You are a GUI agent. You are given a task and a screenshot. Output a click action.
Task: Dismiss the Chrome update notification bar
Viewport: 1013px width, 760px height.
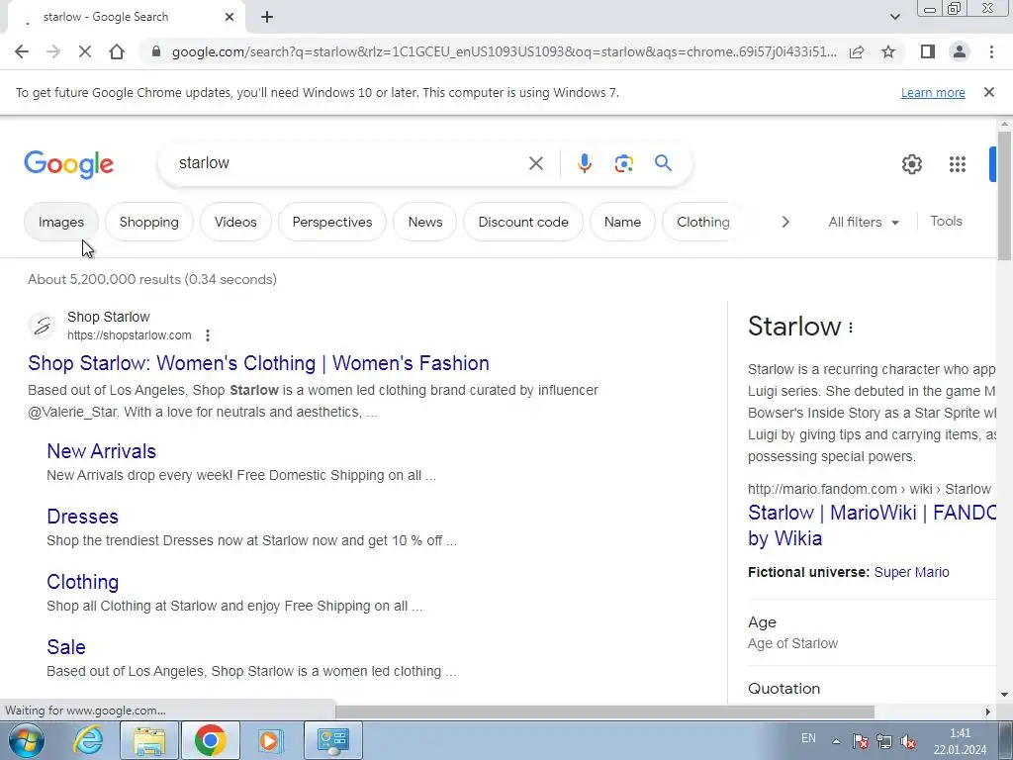(x=988, y=92)
